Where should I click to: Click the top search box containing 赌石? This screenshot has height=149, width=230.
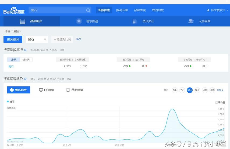point(60,10)
